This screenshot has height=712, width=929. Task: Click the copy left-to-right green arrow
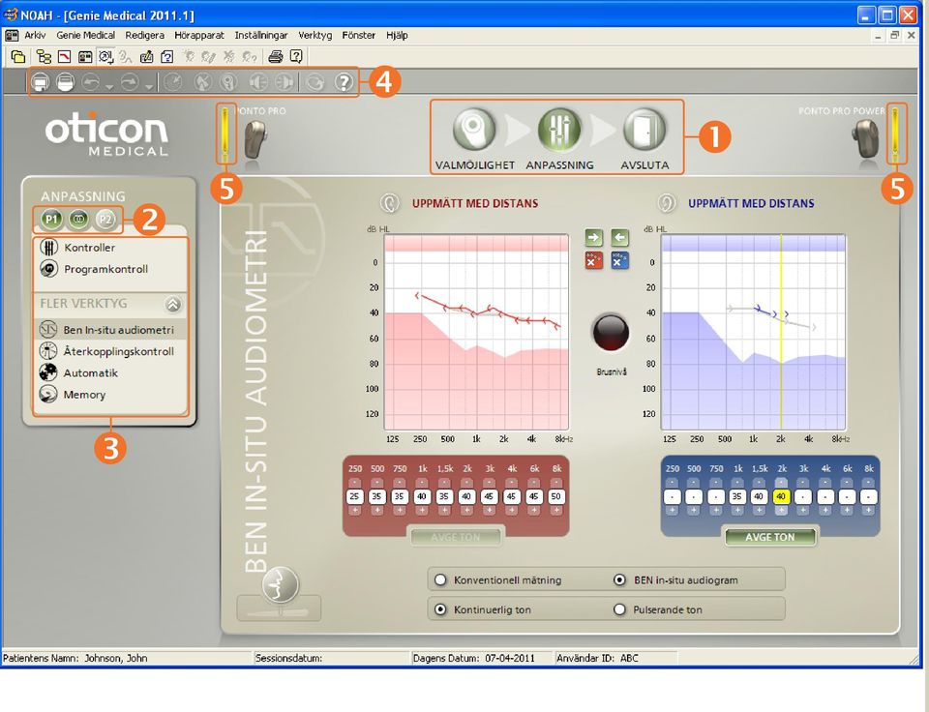tap(593, 238)
